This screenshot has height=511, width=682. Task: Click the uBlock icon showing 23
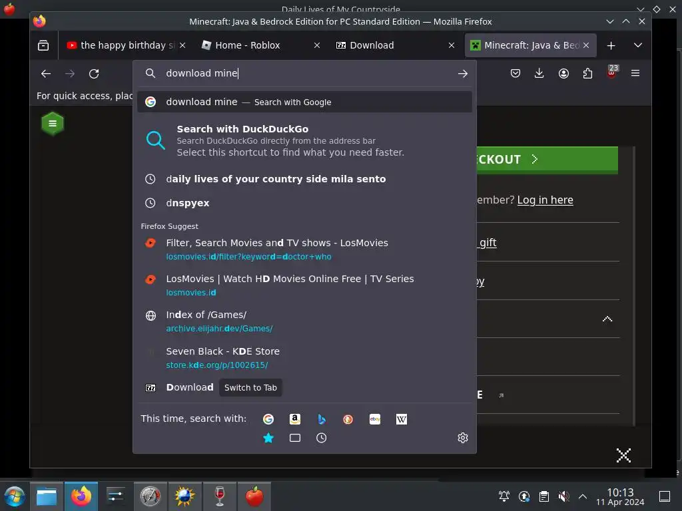click(x=611, y=72)
